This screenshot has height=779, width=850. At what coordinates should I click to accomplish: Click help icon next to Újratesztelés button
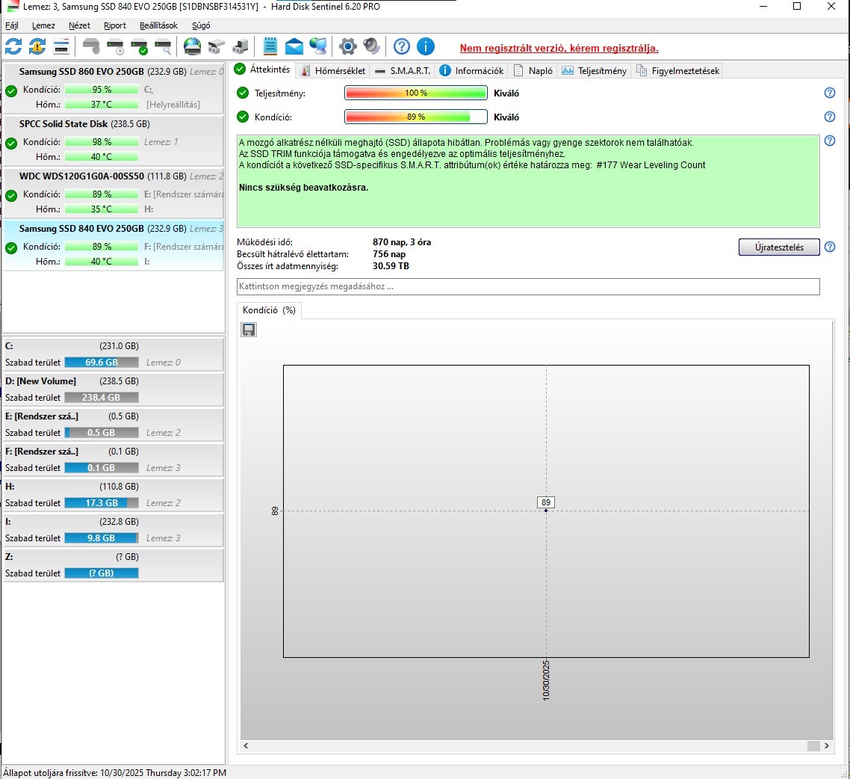(829, 247)
